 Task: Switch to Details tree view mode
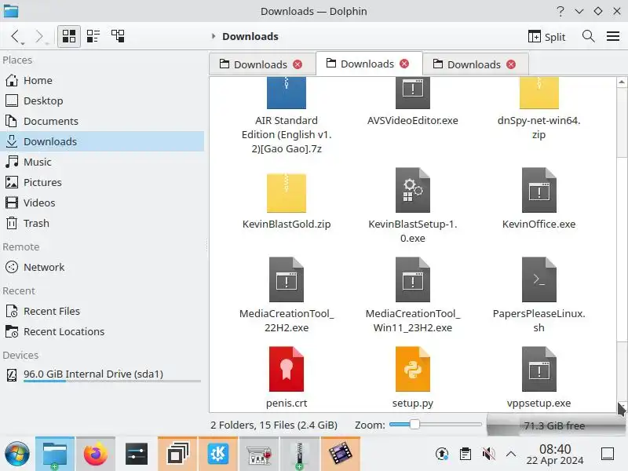(118, 36)
